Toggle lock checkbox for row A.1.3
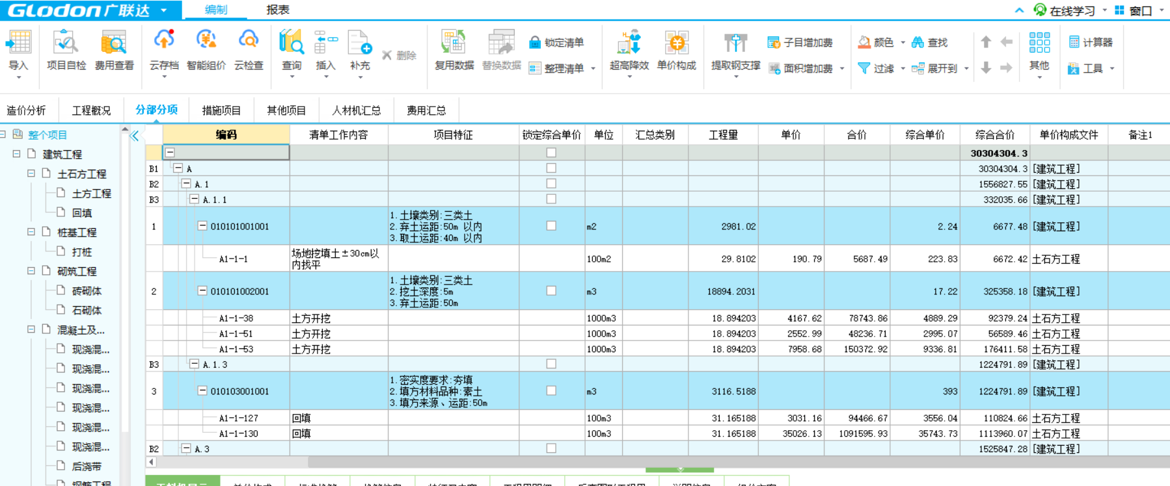1170x486 pixels. point(551,364)
